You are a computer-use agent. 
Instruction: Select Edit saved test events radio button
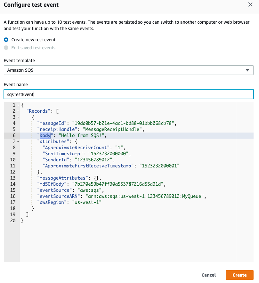[6, 48]
